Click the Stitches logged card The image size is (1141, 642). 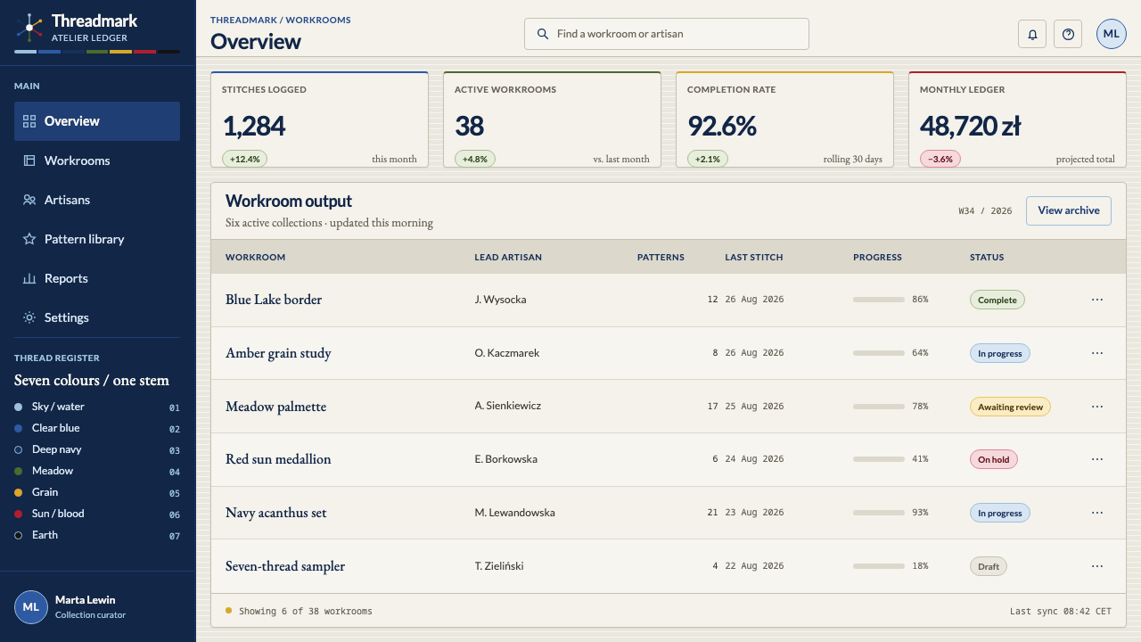coord(319,119)
